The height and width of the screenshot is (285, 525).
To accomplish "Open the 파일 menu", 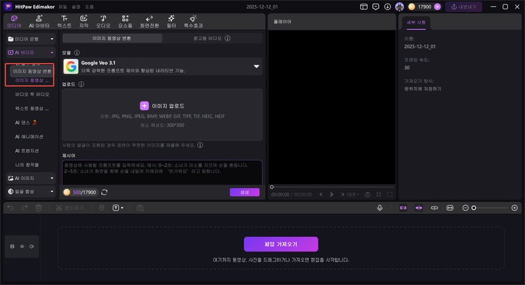I will (62, 7).
